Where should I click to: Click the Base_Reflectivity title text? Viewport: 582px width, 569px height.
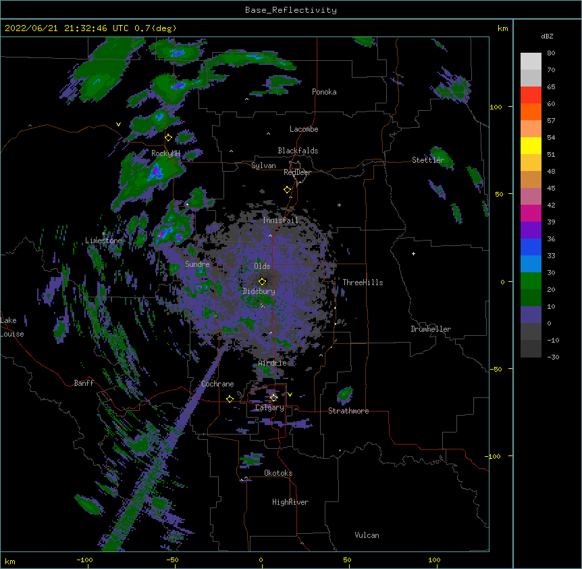coord(291,10)
